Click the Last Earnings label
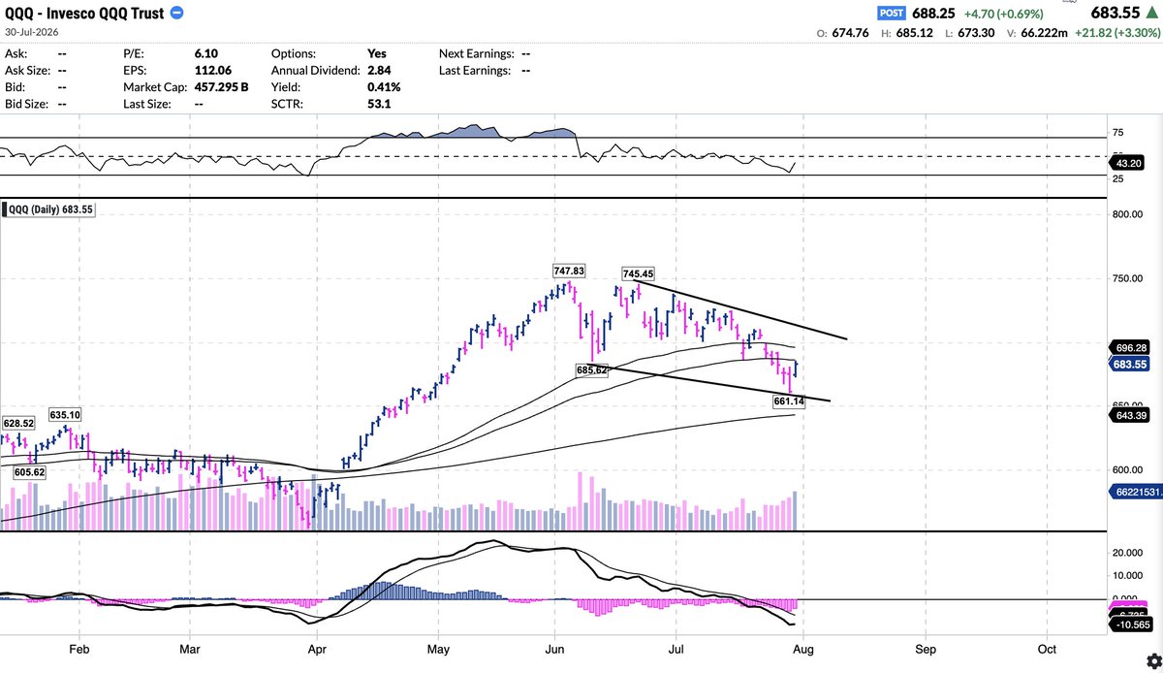1163x673 pixels. (x=474, y=70)
